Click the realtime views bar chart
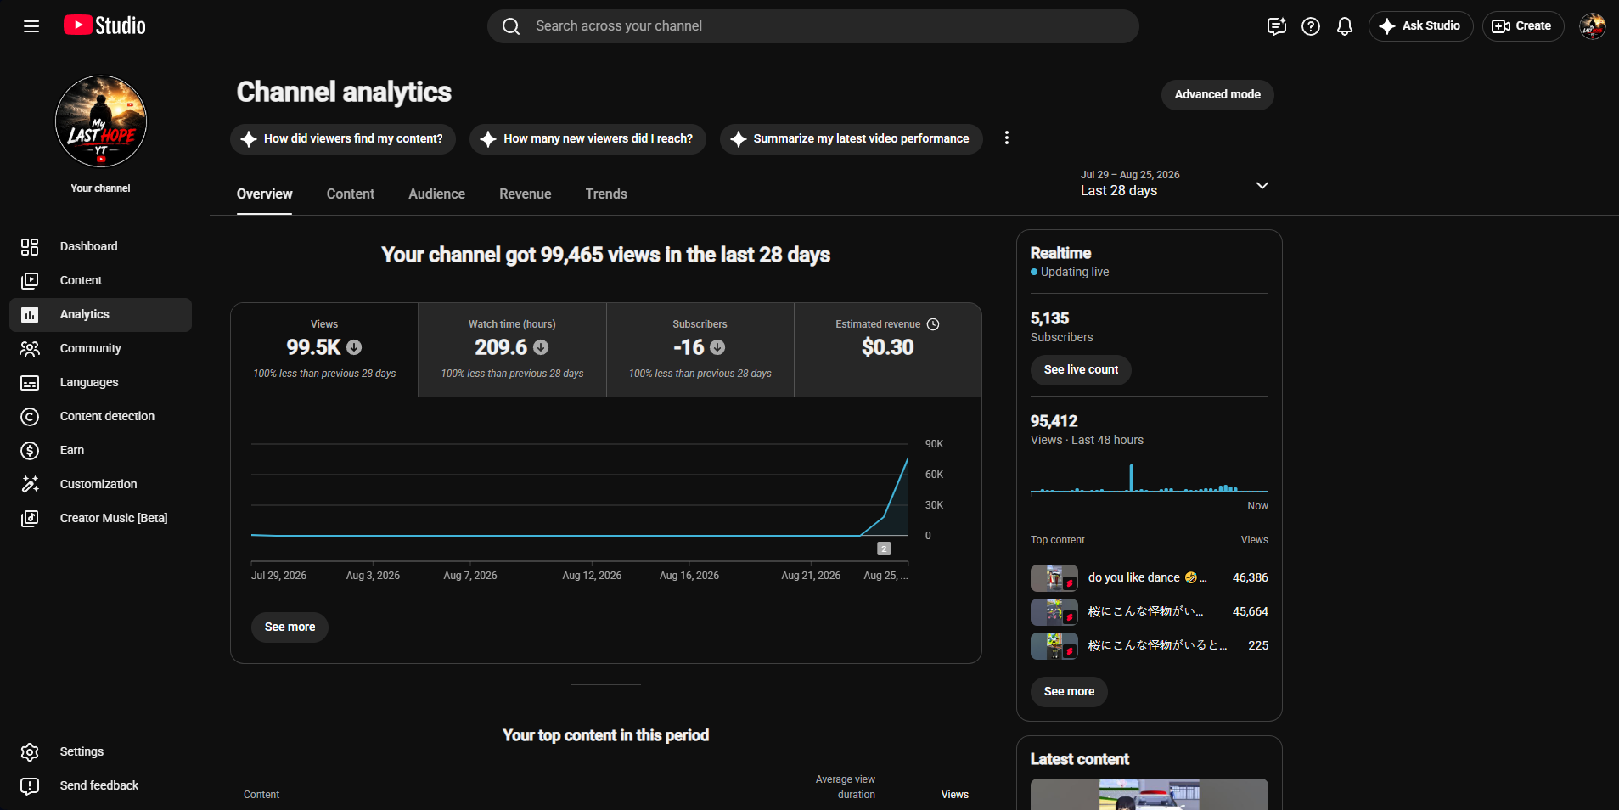 pyautogui.click(x=1150, y=478)
